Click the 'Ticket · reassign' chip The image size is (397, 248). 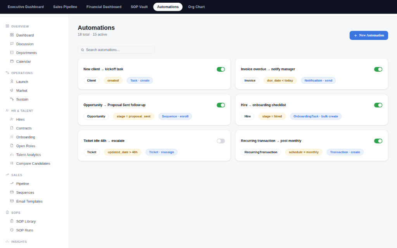pos(161,152)
